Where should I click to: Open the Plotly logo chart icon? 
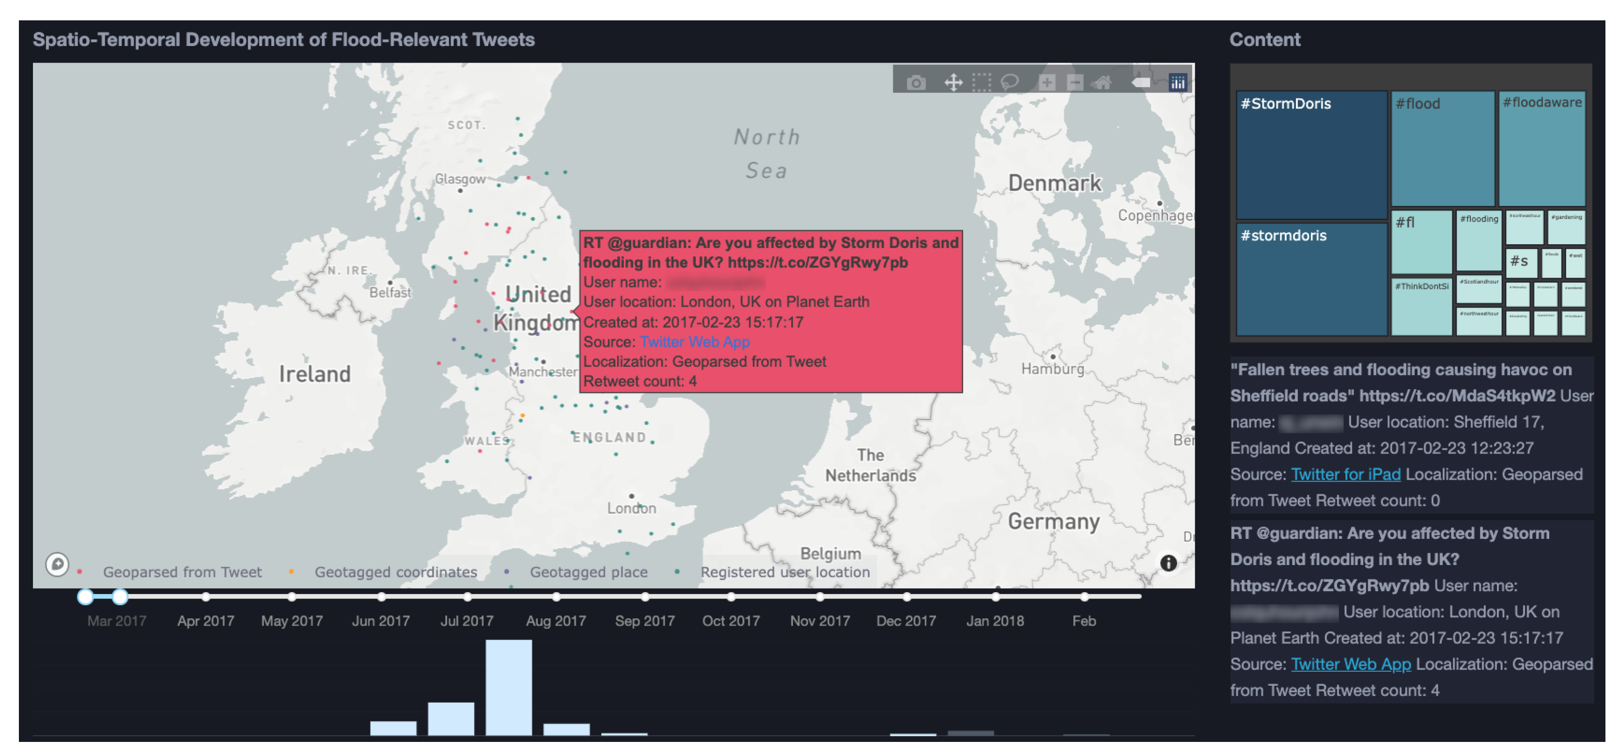click(1177, 82)
